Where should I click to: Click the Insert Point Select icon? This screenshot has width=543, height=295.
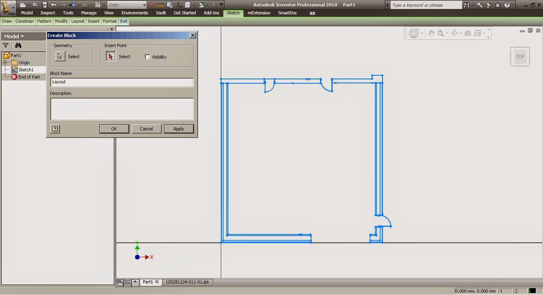coord(111,56)
